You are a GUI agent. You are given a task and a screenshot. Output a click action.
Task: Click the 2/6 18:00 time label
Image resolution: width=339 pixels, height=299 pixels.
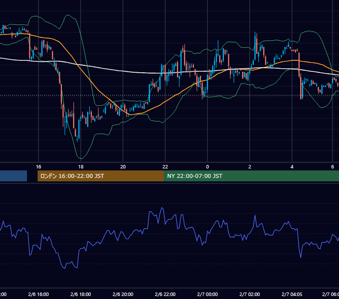pyautogui.click(x=81, y=294)
